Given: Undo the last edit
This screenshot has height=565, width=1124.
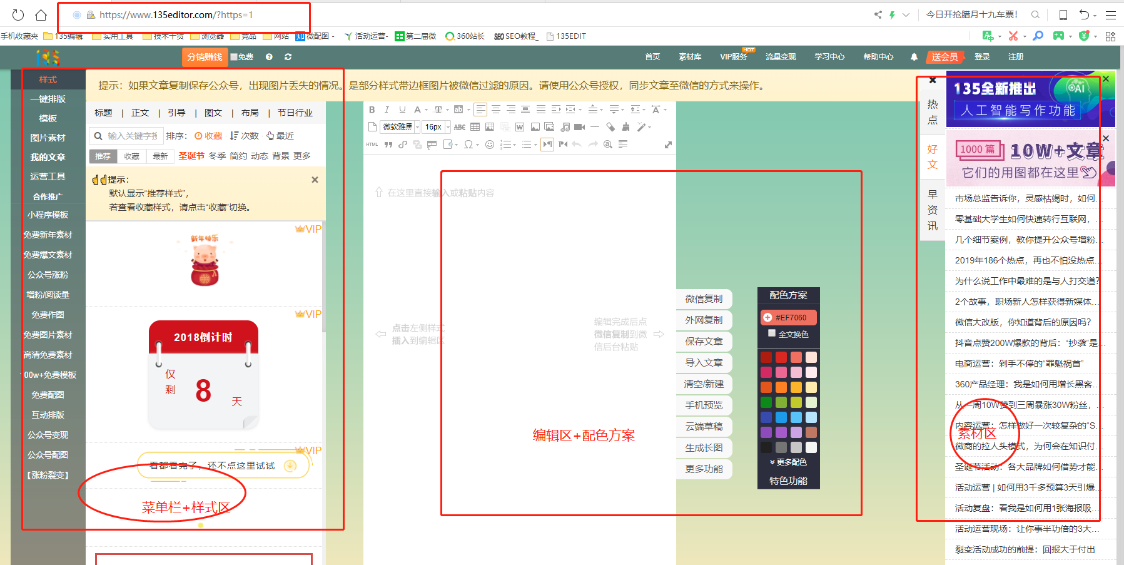Looking at the screenshot, I should (x=577, y=145).
